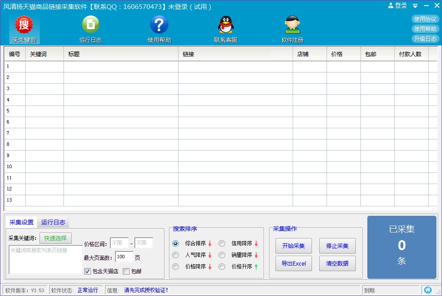Viewport: 442px width, 296px height.
Task: Open the 运行日志 toolbar icon
Action: coord(91,25)
